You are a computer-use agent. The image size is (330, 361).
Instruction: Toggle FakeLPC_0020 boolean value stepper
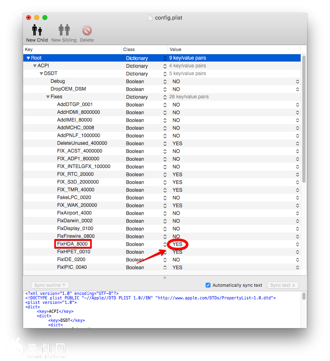coord(298,197)
